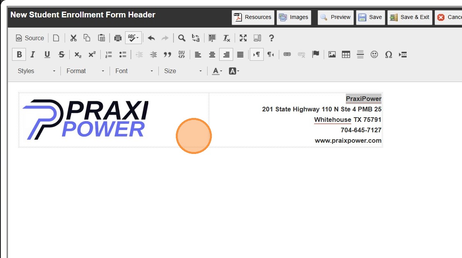The width and height of the screenshot is (462, 258).
Task: Decrease the indent
Action: tap(139, 55)
